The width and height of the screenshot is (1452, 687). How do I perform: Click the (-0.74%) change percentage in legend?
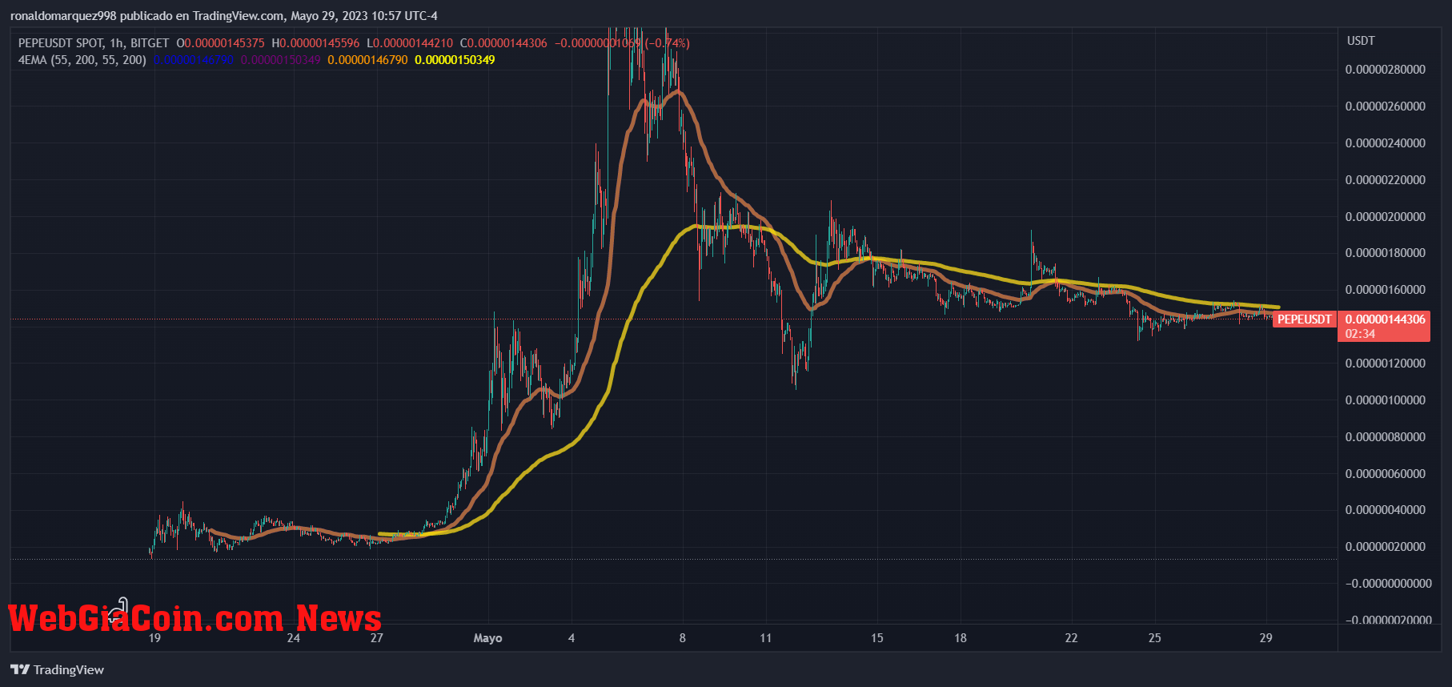pos(668,43)
